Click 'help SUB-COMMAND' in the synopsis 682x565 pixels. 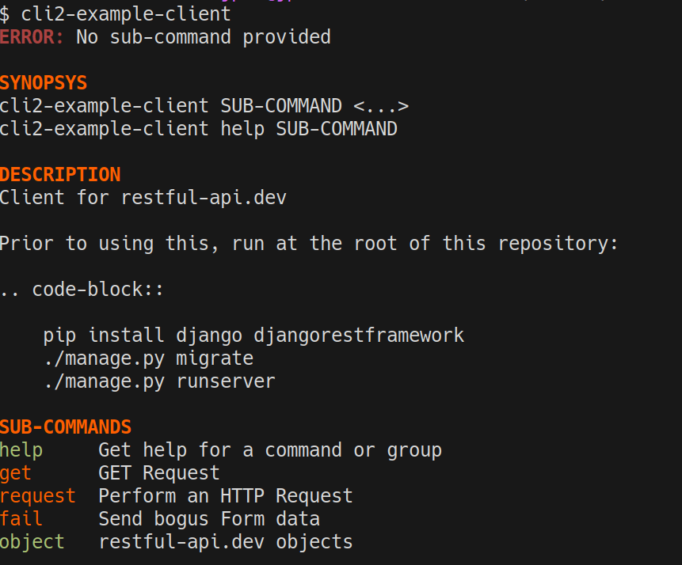(x=309, y=129)
